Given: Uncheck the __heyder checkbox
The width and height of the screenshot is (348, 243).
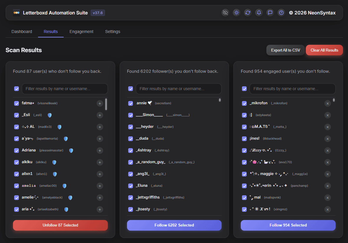Looking at the screenshot, I should click(131, 127).
